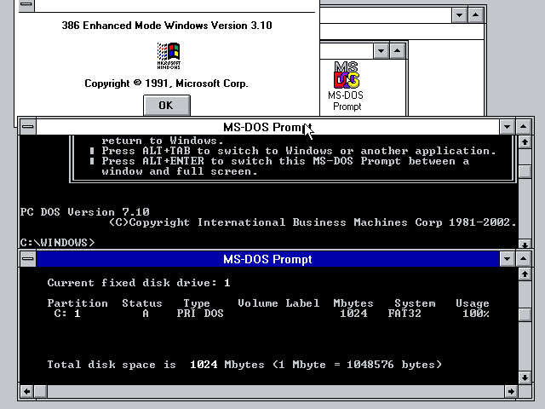
Task: Click the 'PC DOS Version 7.10' text
Action: point(85,212)
